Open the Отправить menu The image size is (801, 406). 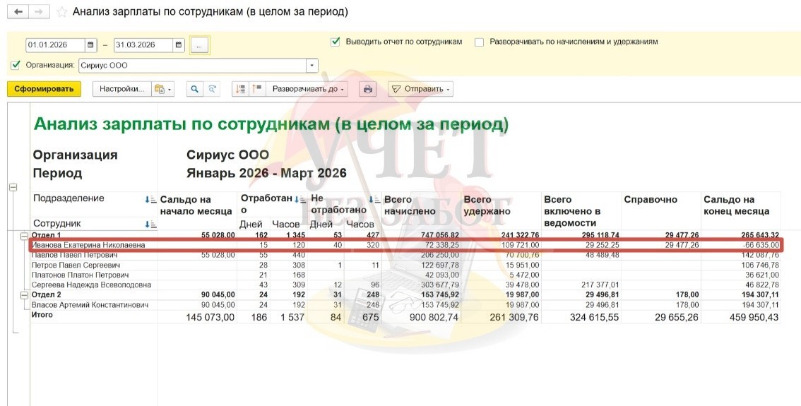421,89
